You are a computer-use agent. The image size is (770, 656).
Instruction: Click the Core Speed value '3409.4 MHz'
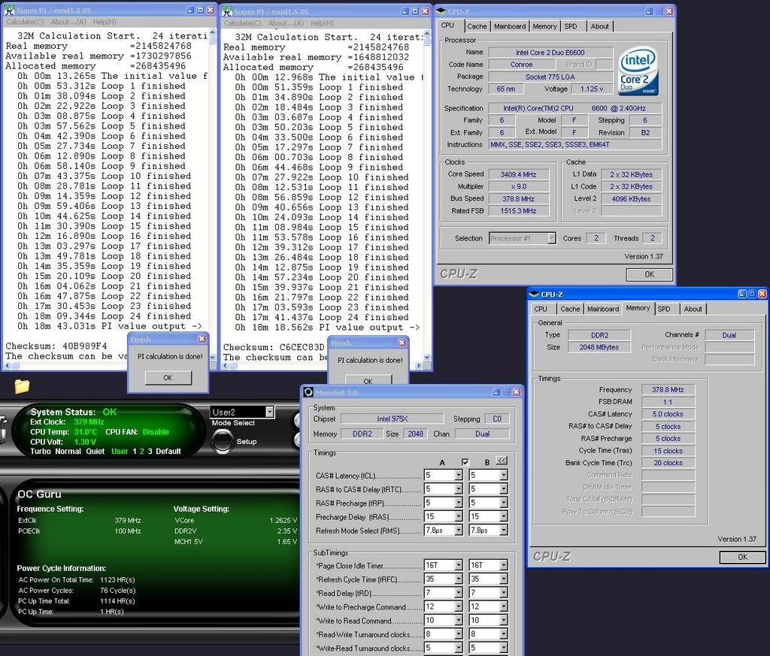pyautogui.click(x=518, y=174)
